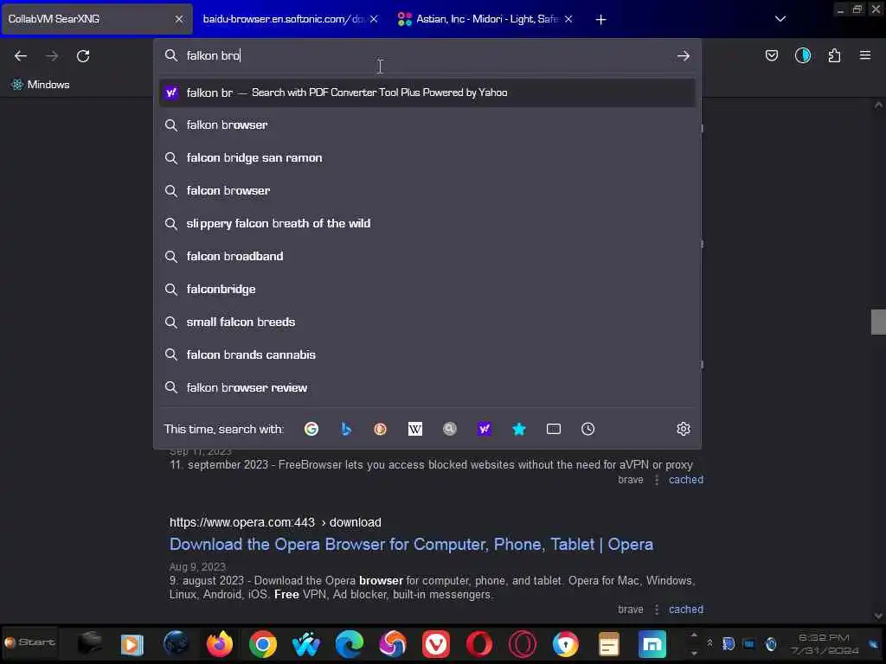Choose suggestion 'falkon browser review'
Screen dimensions: 886x664
pyautogui.click(x=427, y=387)
